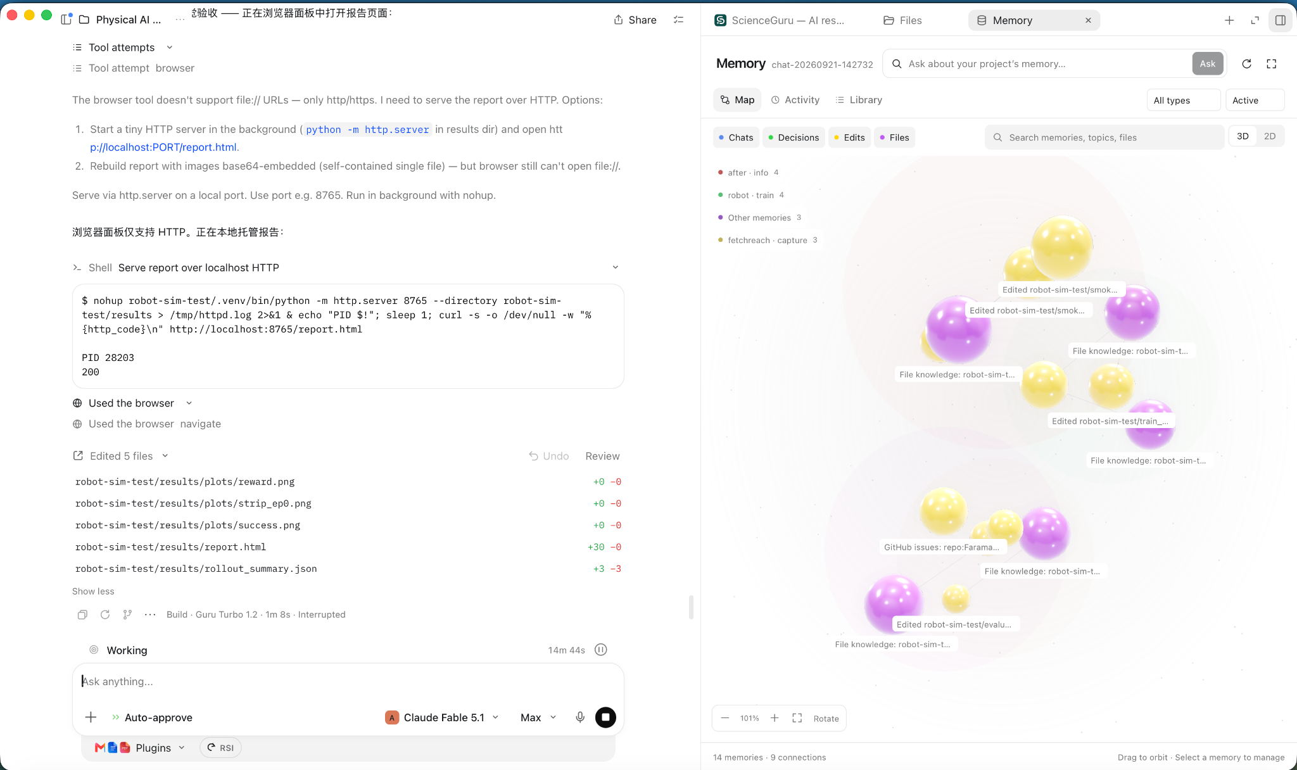
Task: Refresh the Memory panel
Action: point(1246,64)
